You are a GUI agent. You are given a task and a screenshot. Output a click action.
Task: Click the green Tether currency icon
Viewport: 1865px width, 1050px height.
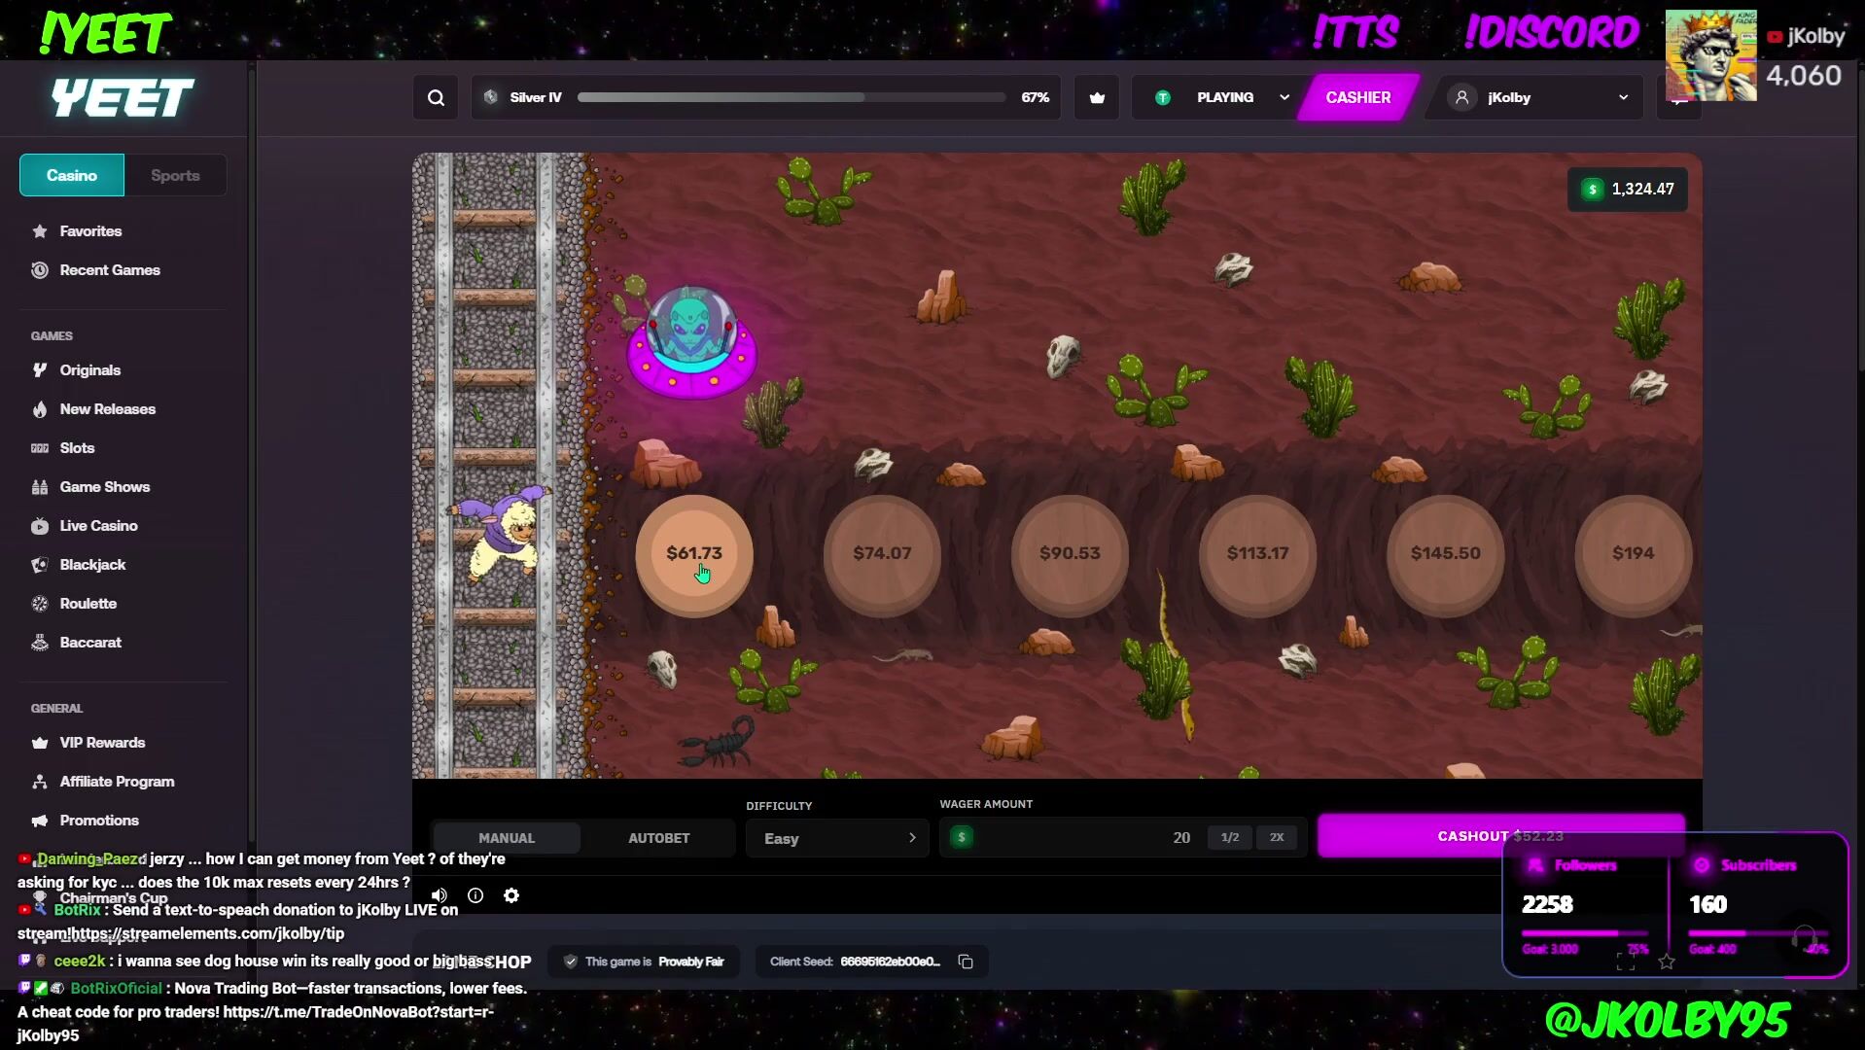[1163, 97]
